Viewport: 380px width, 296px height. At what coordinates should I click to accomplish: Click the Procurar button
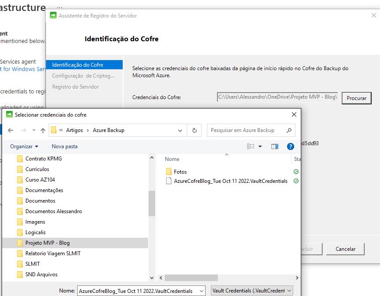[x=356, y=98]
